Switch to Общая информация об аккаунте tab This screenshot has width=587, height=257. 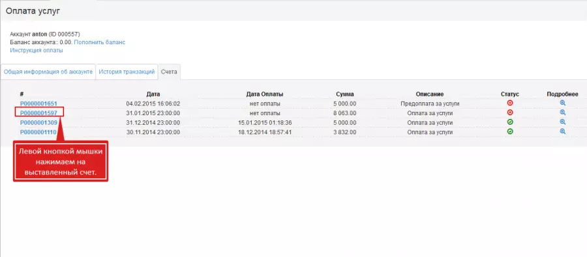(48, 72)
